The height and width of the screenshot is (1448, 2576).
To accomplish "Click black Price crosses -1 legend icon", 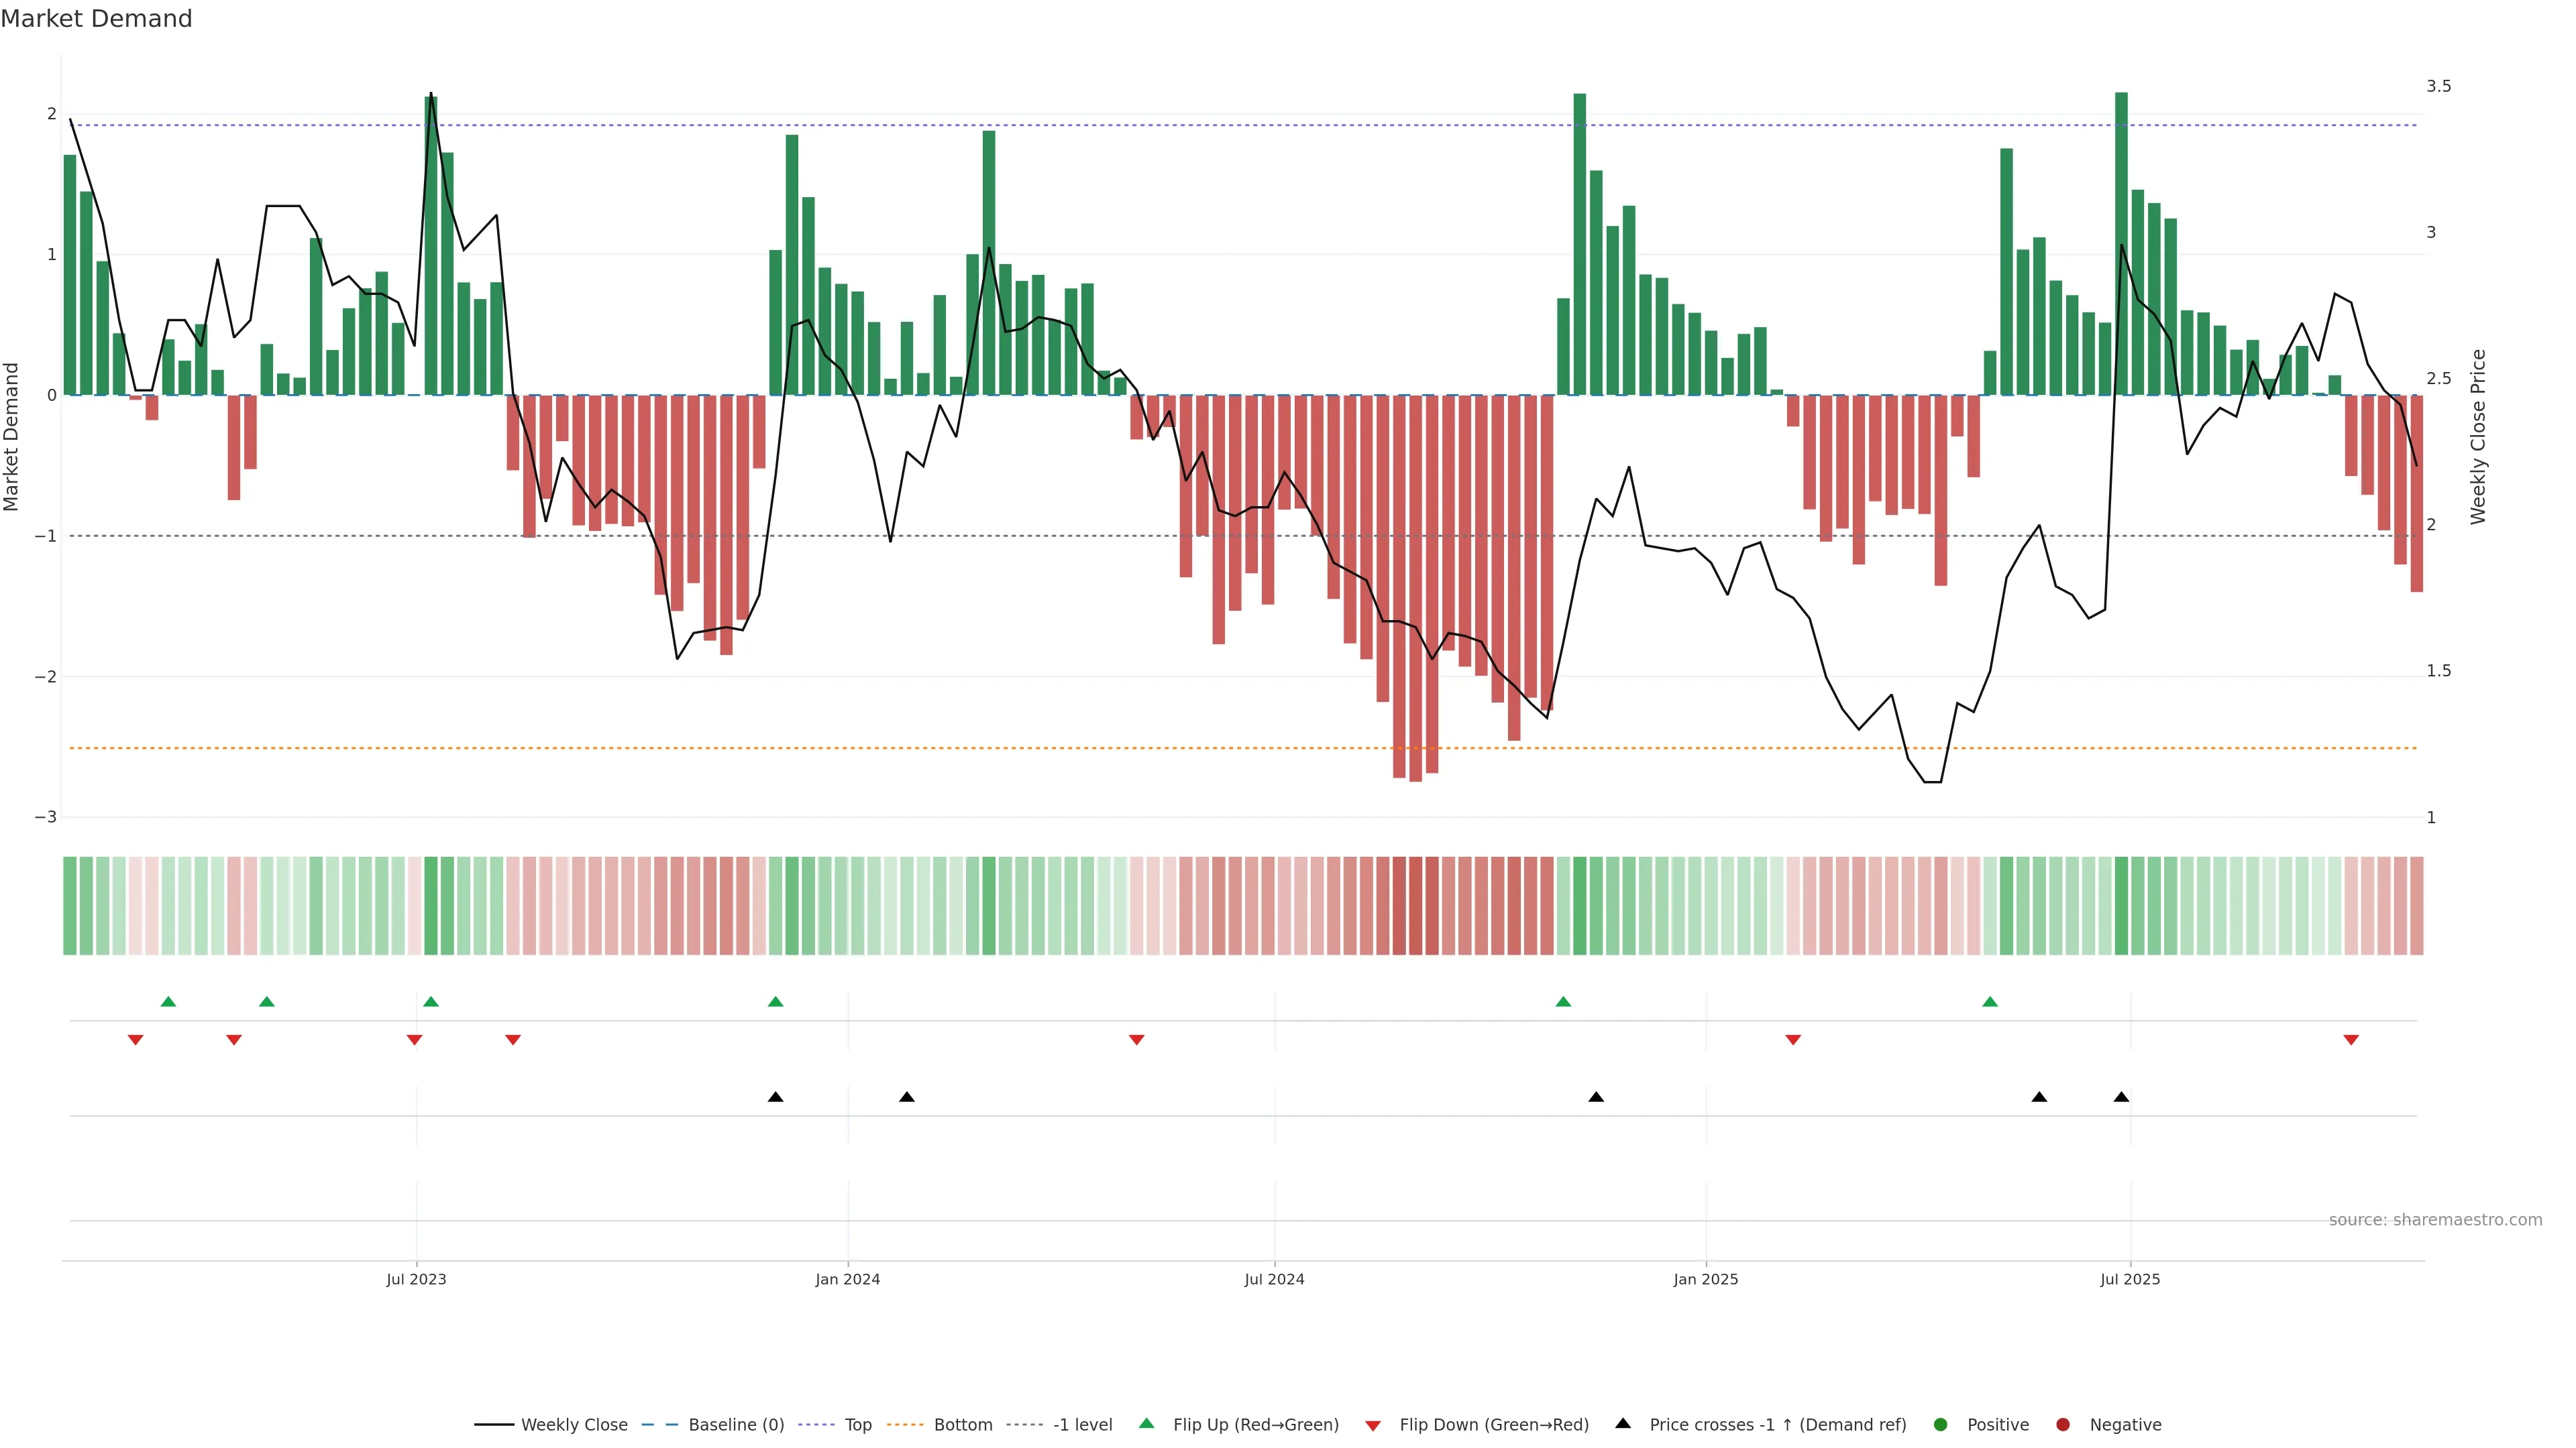I will [x=1623, y=1423].
